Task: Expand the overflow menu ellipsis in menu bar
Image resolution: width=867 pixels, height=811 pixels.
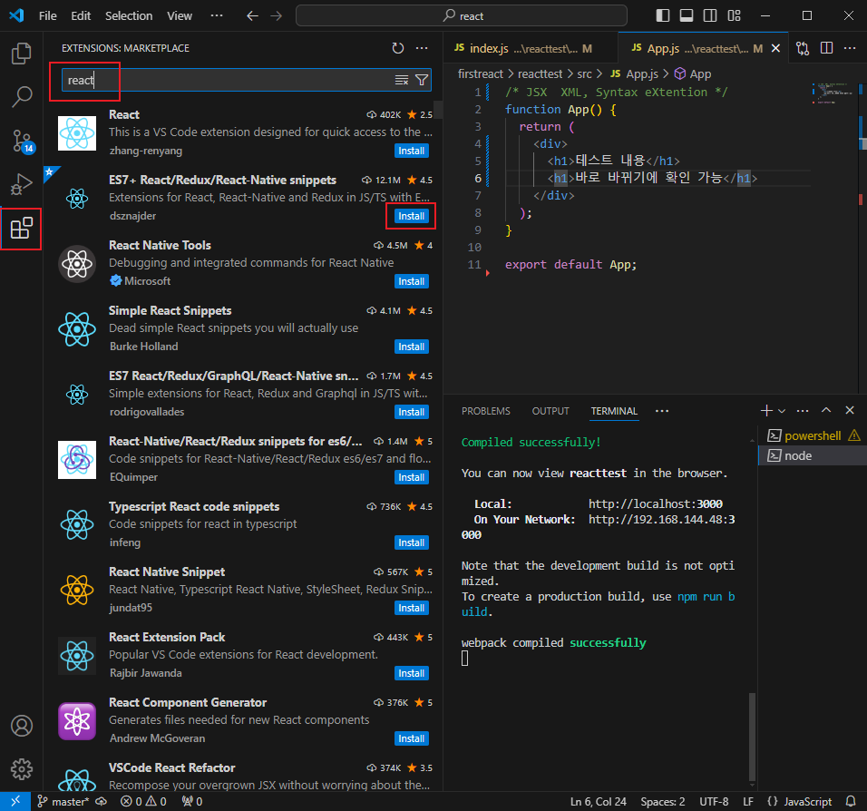Action: (217, 16)
